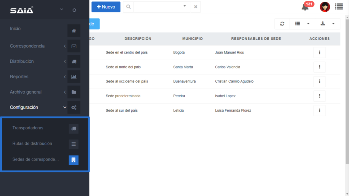This screenshot has height=196, width=349.
Task: Click the Reportes bar chart icon
Action: pos(74,77)
